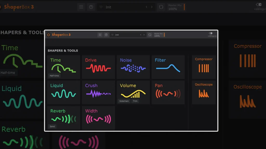Screen dimensions: 266x149
Task: Go to next preset in front window
Action: [144, 35]
